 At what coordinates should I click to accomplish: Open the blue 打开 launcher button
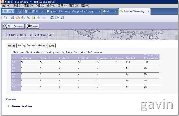pyautogui.click(x=8, y=11)
